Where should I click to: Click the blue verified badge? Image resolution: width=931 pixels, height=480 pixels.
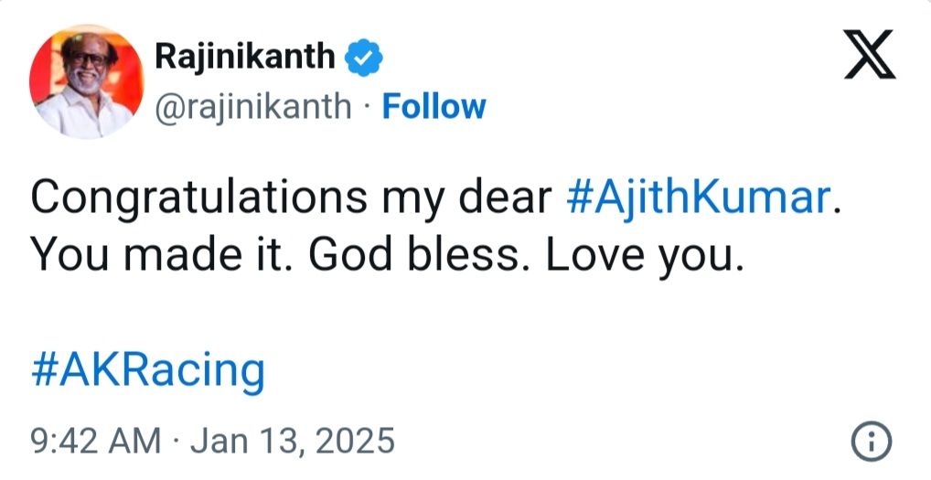coord(364,59)
